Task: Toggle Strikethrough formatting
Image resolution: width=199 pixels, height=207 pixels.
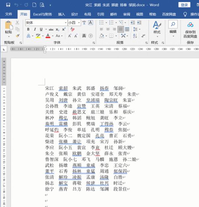Action: pos(51,30)
